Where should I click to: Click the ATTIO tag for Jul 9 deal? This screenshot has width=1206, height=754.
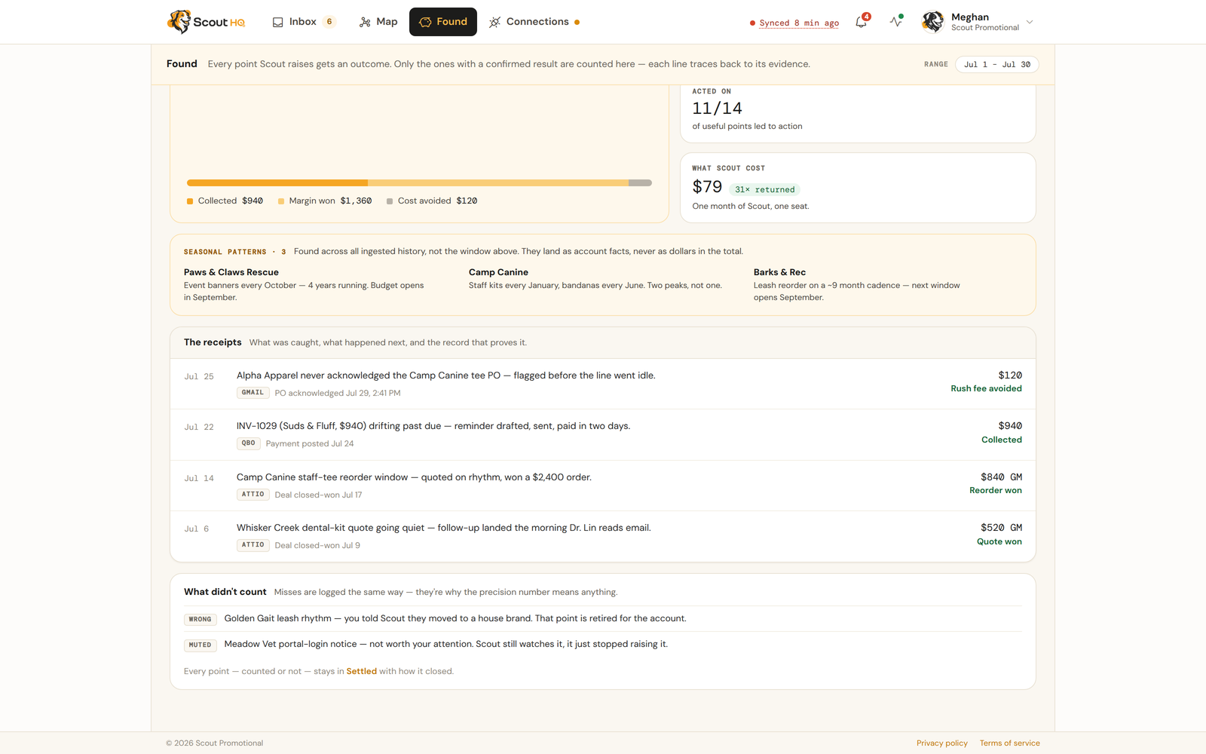click(253, 545)
